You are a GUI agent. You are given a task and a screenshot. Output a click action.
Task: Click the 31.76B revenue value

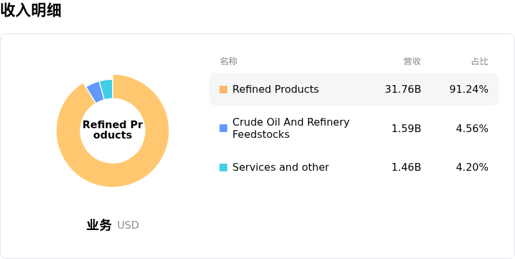(x=403, y=90)
